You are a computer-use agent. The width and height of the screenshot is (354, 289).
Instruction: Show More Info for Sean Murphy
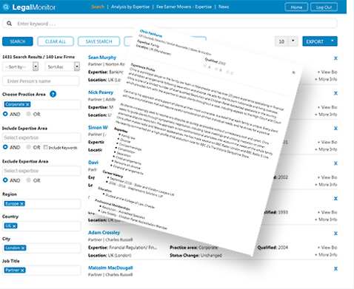(x=326, y=79)
